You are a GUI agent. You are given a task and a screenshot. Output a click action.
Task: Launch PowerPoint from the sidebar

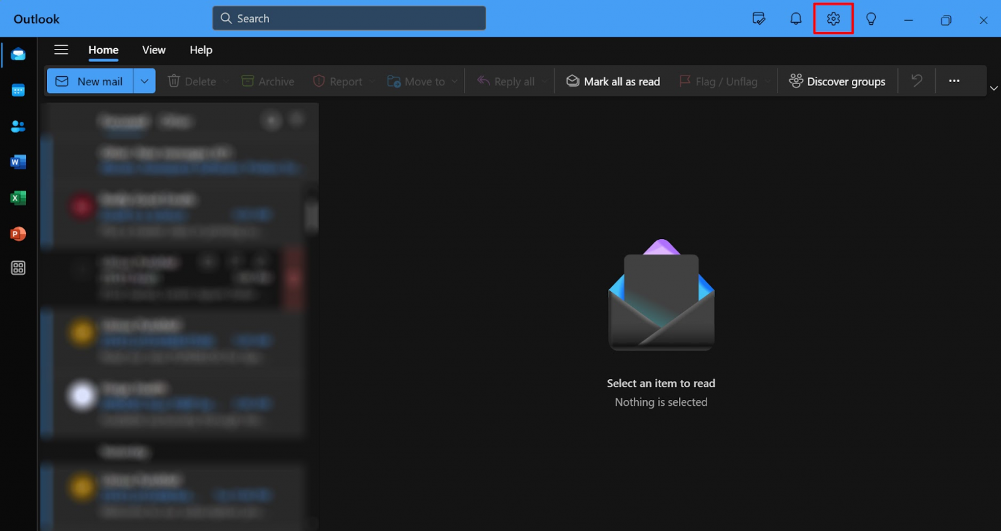click(x=18, y=233)
